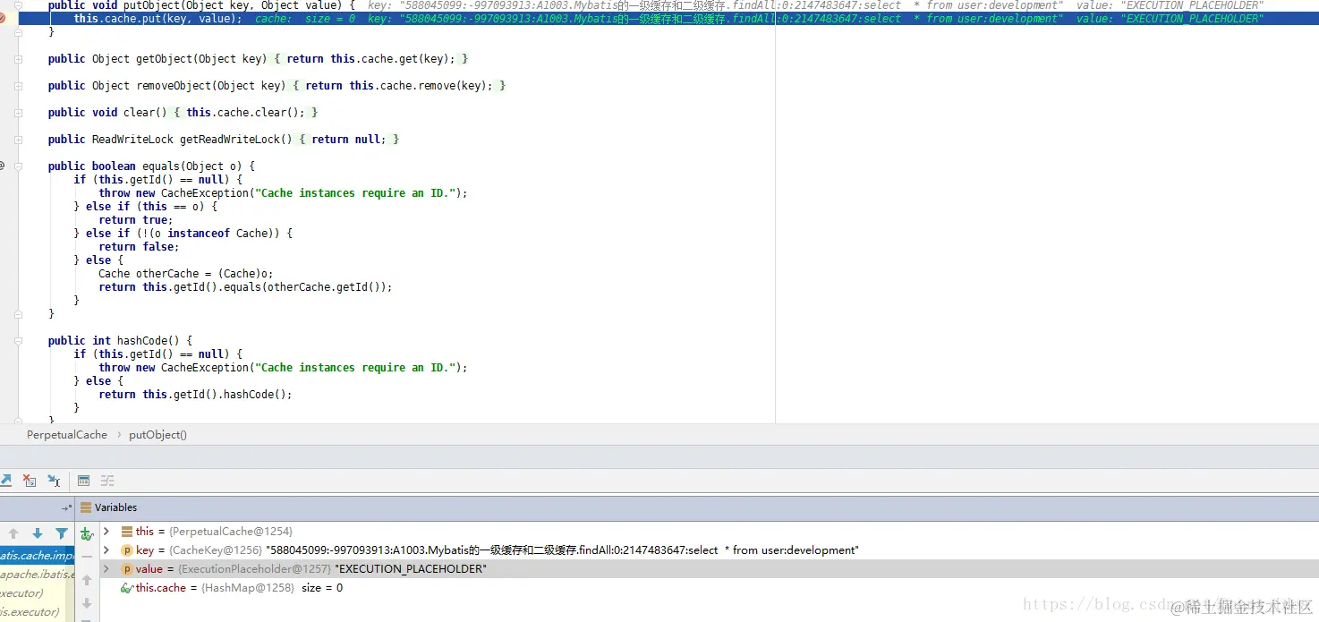Click the glasses watch icon of this.cache
Image resolution: width=1319 pixels, height=622 pixels.
[x=128, y=588]
